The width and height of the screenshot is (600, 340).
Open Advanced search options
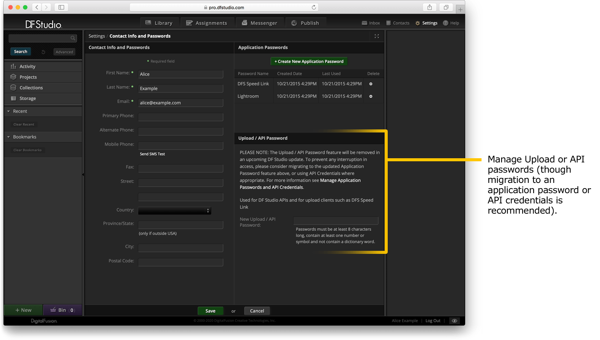point(64,52)
